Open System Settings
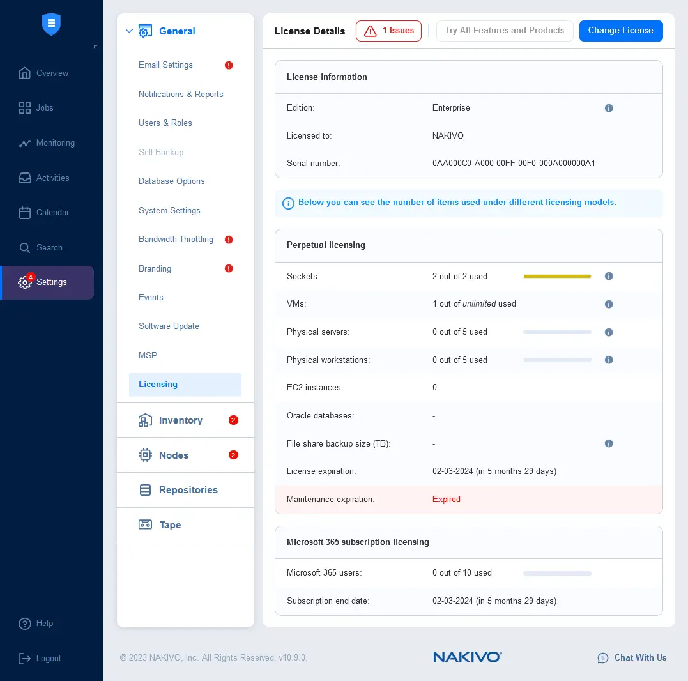Screen dimensions: 688x681 (169, 211)
